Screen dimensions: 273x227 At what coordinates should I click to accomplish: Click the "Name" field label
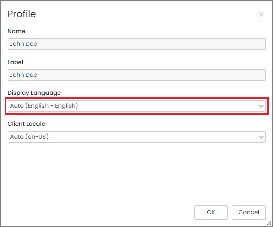(x=16, y=31)
